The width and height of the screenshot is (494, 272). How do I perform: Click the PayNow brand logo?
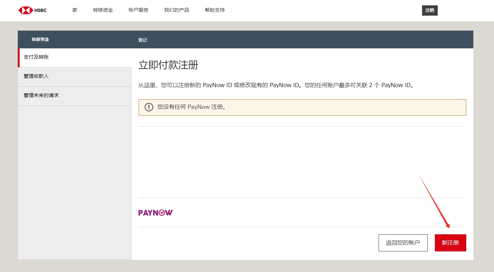tap(155, 212)
